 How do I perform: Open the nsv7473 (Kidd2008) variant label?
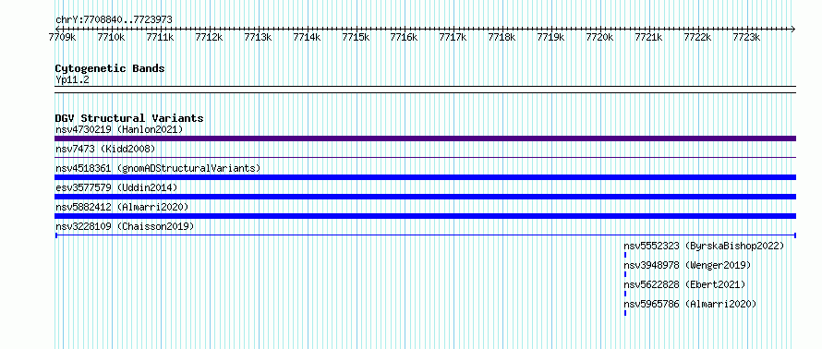105,149
